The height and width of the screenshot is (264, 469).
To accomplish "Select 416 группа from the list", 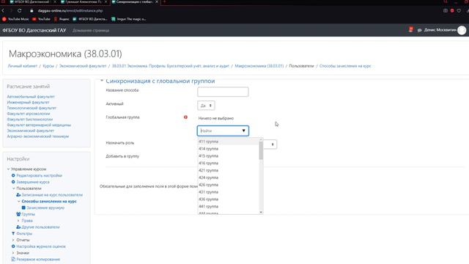I will [x=228, y=163].
